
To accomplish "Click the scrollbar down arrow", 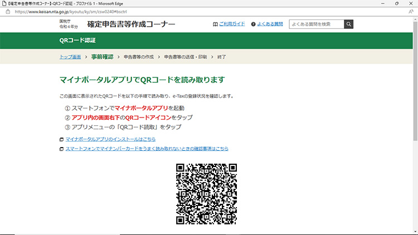I will pyautogui.click(x=415, y=232).
